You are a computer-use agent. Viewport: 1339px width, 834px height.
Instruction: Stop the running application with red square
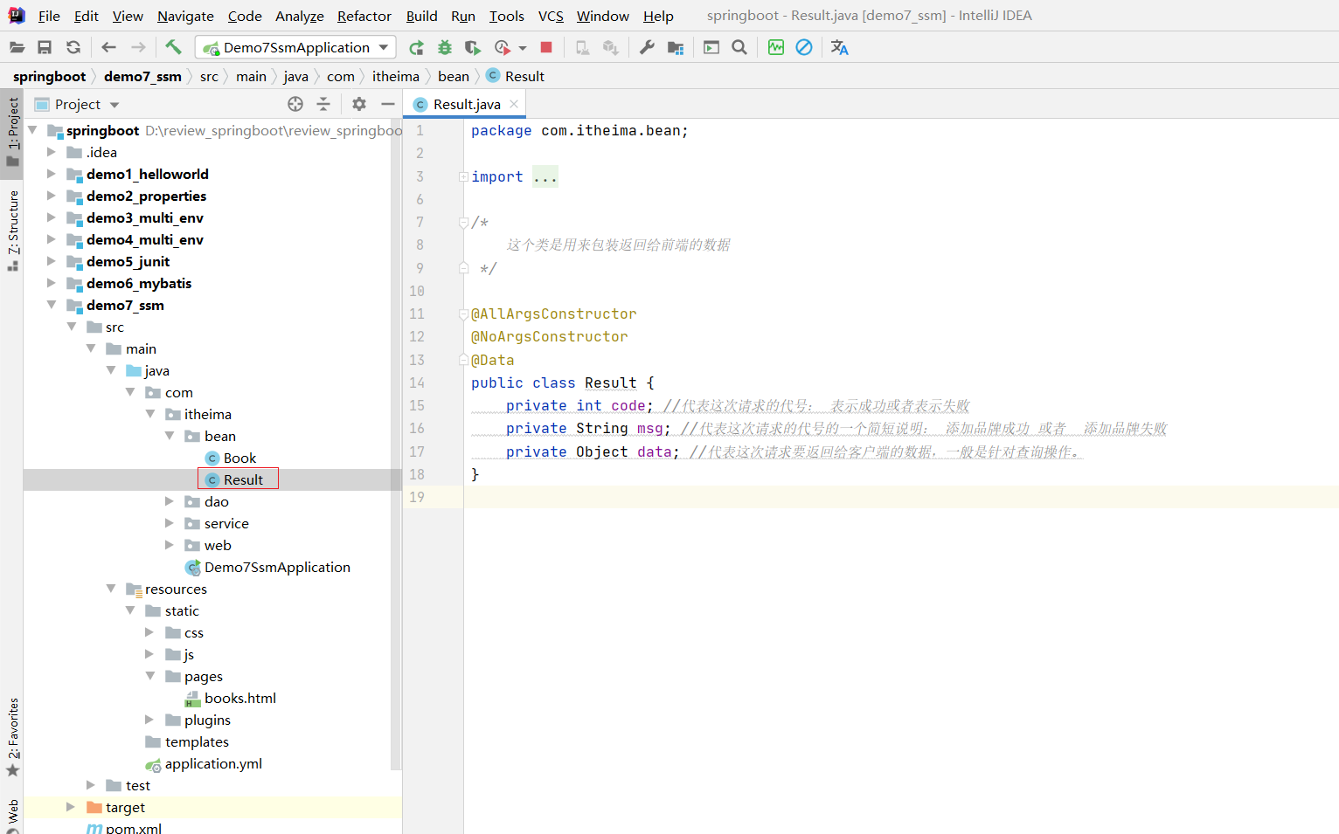(x=546, y=47)
